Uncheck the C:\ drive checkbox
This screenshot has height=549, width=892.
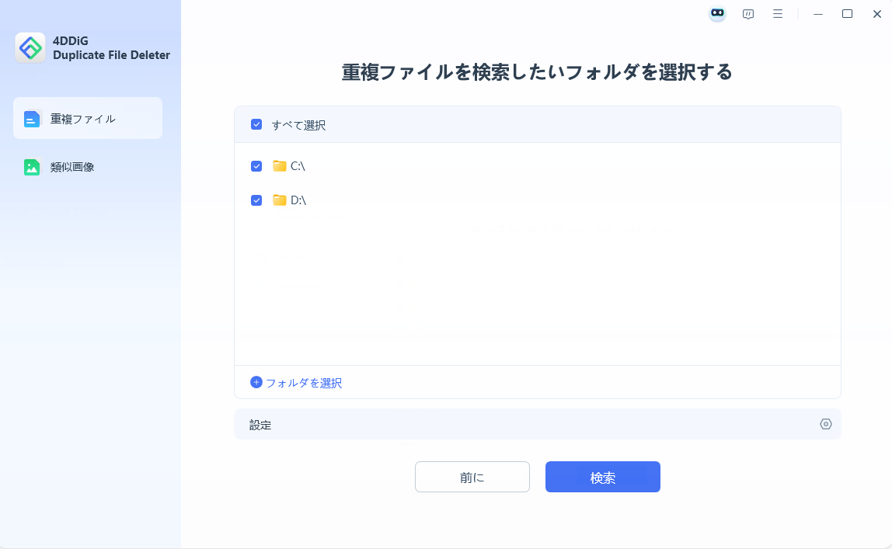256,165
